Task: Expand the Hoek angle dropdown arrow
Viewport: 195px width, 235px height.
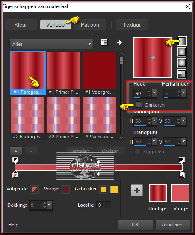Action: pyautogui.click(x=154, y=93)
